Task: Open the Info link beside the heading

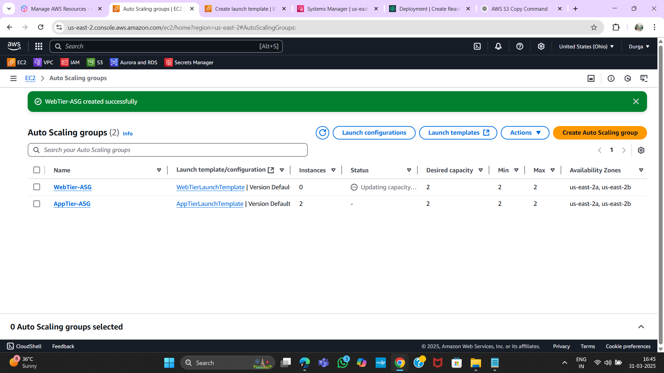Action: (x=128, y=134)
